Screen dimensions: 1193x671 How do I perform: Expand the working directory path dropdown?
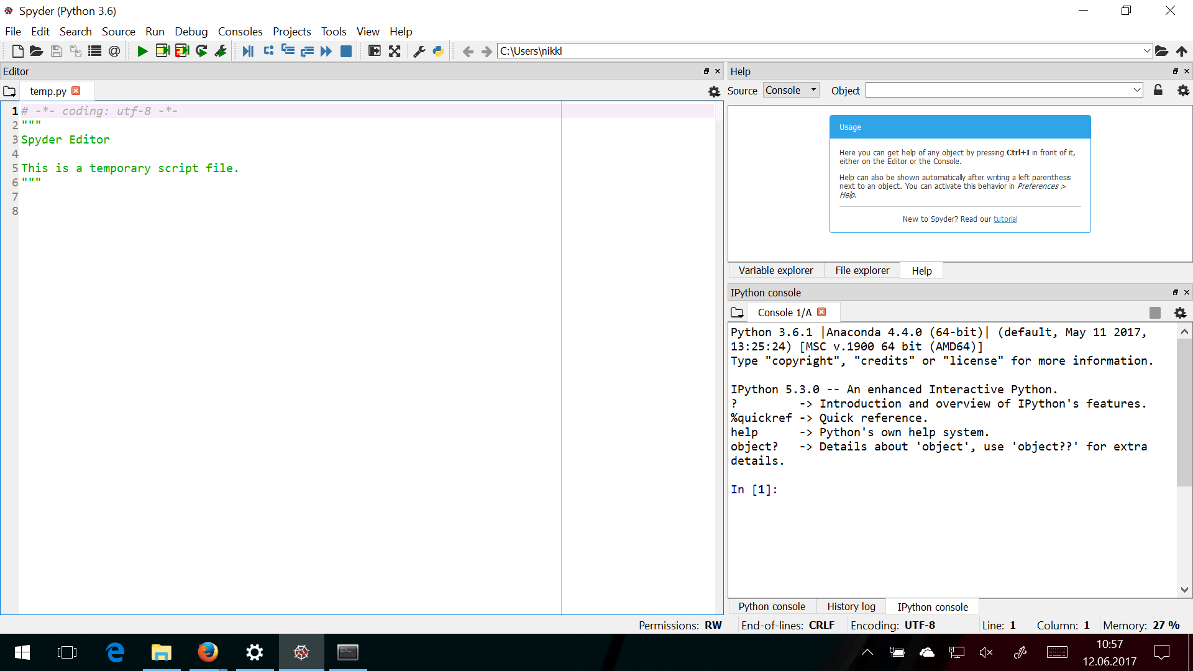point(1147,51)
